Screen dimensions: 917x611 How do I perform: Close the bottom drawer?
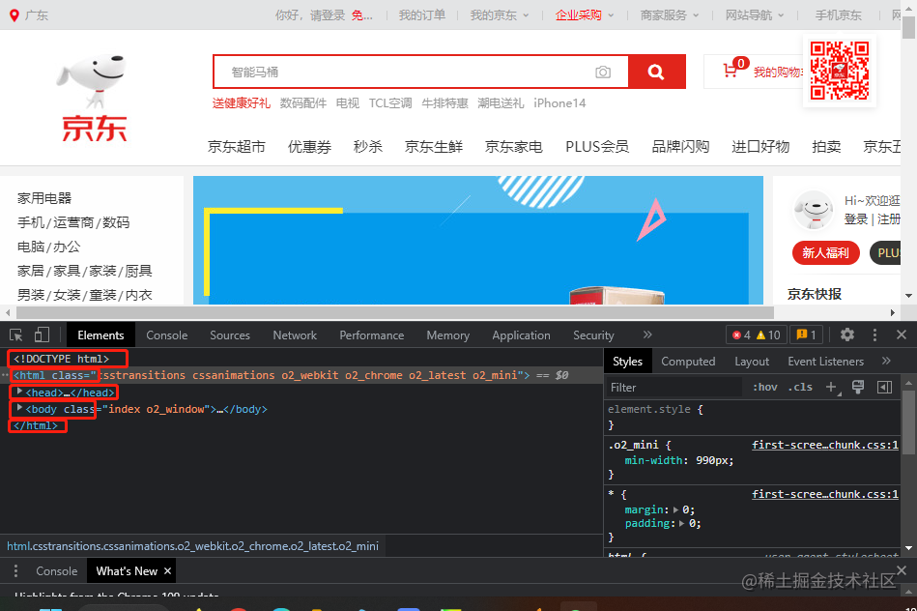point(902,570)
